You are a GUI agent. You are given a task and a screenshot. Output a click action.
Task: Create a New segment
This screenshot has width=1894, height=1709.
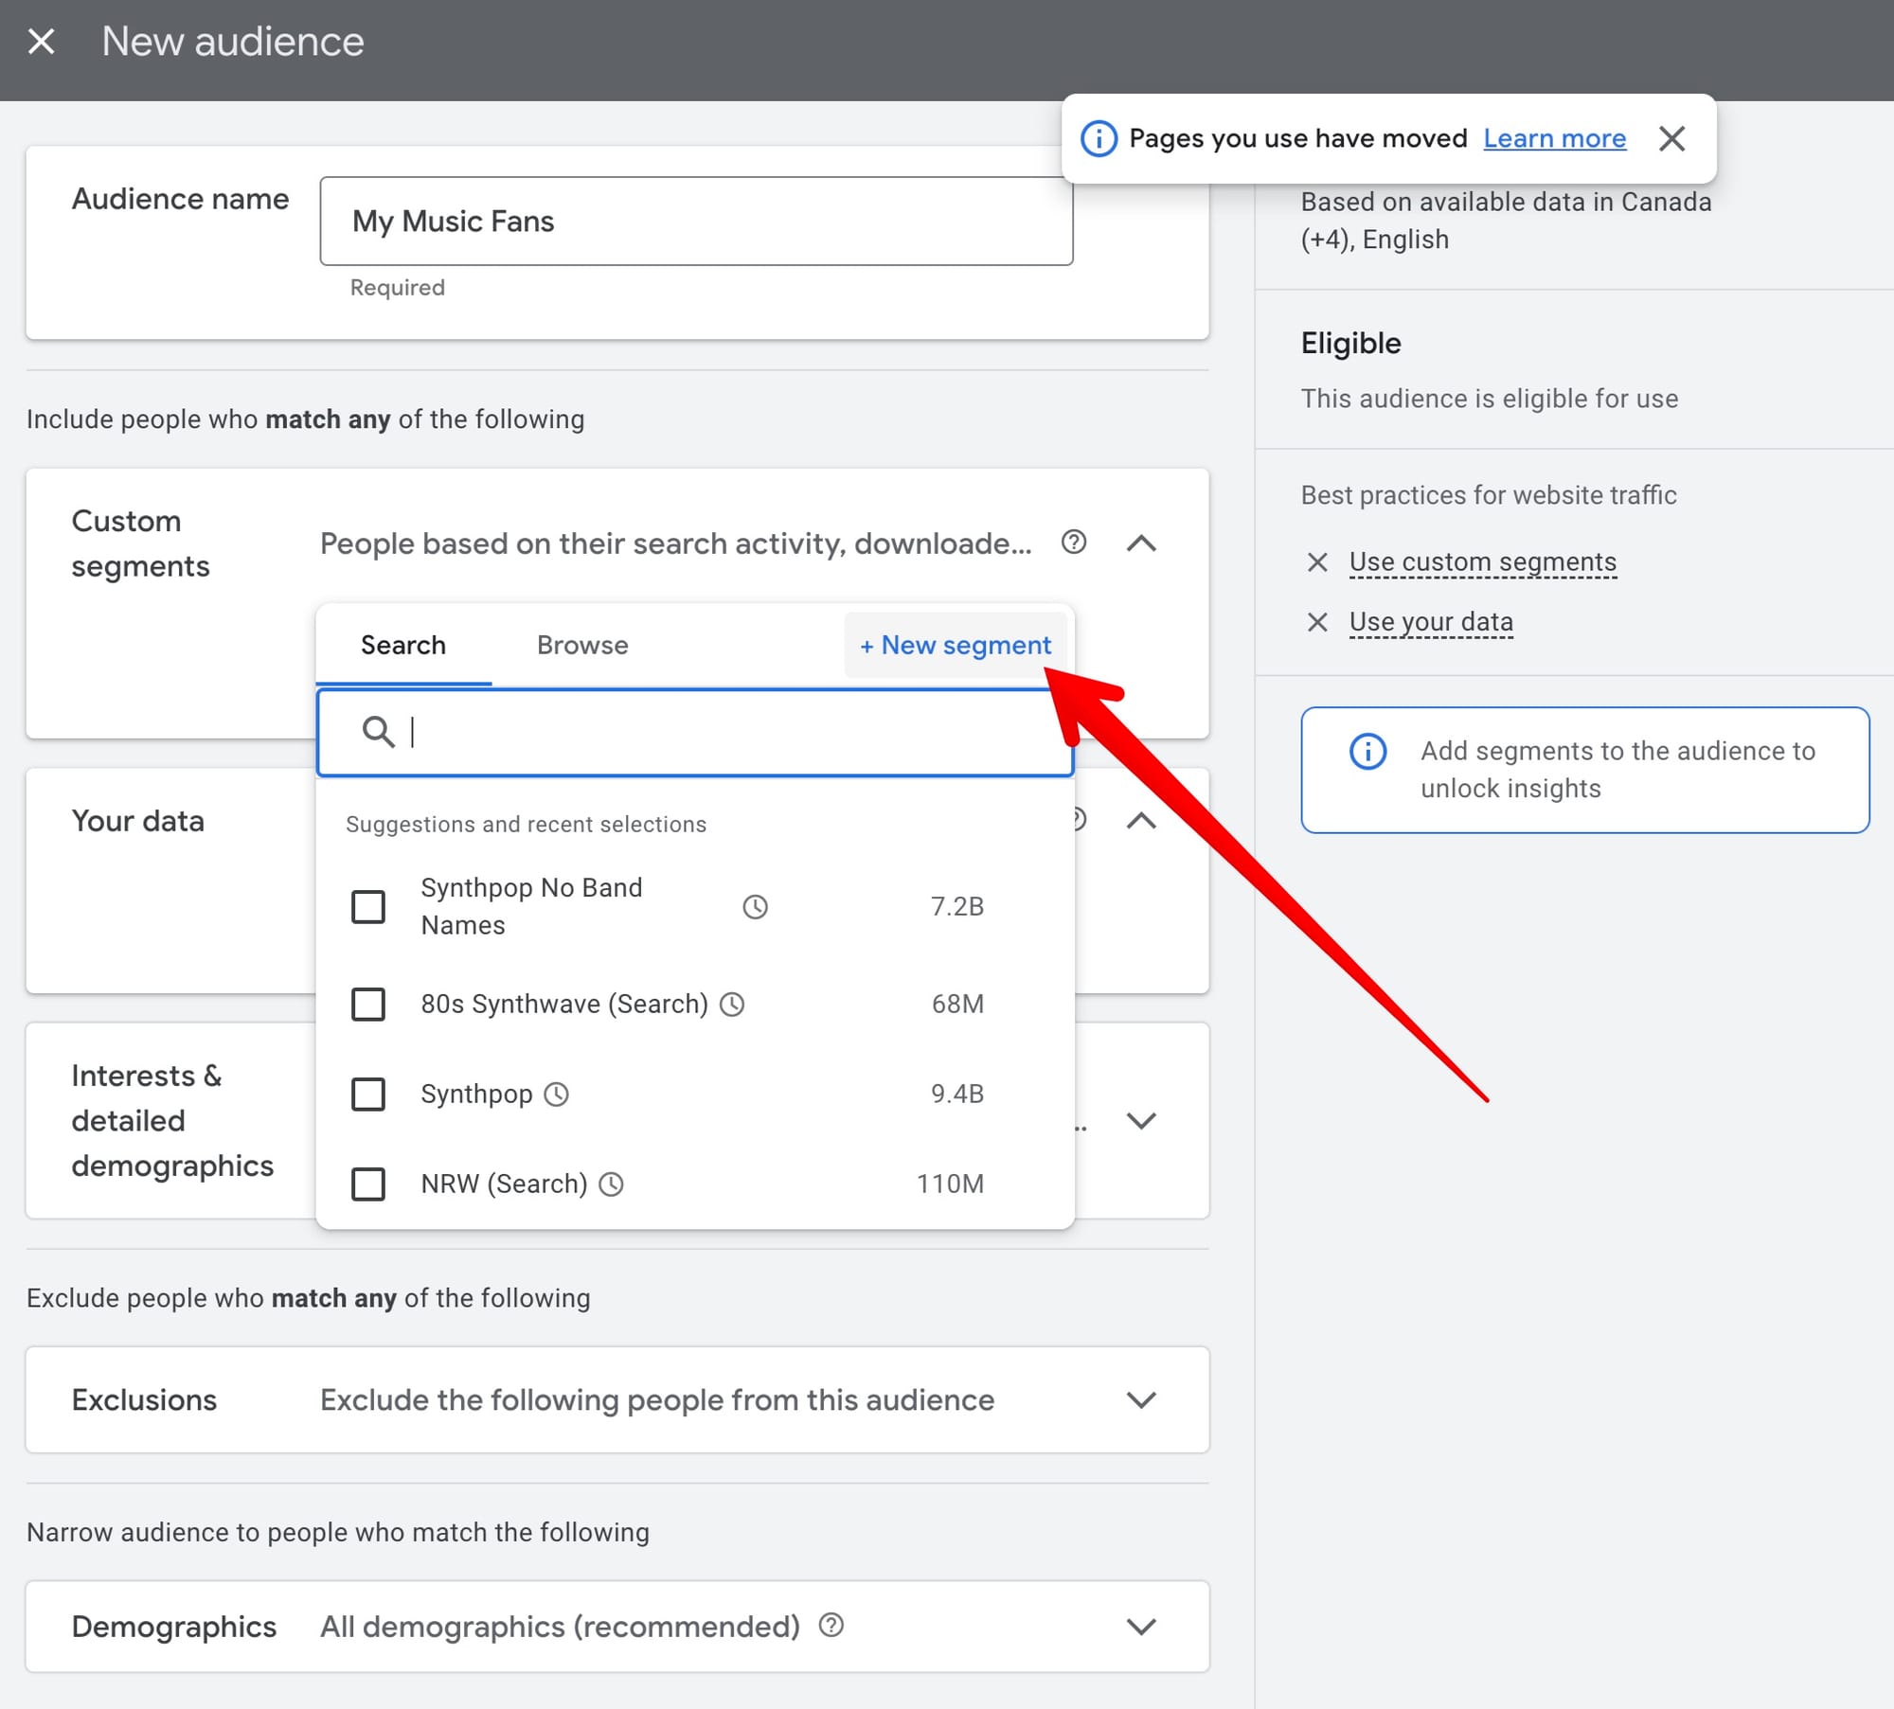pyautogui.click(x=955, y=645)
